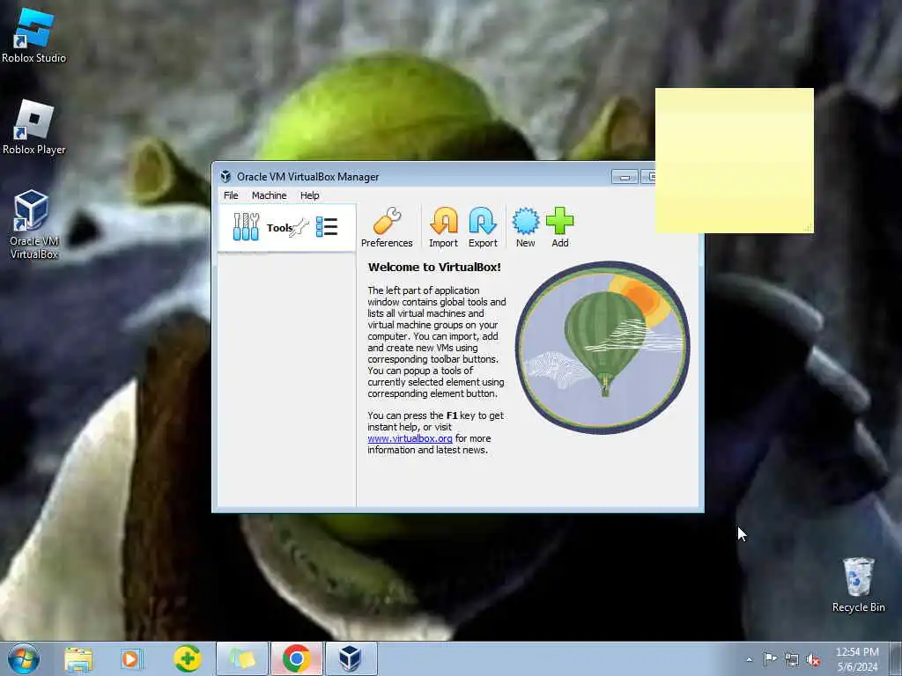Open the Machine menu
The height and width of the screenshot is (676, 902).
pos(269,195)
